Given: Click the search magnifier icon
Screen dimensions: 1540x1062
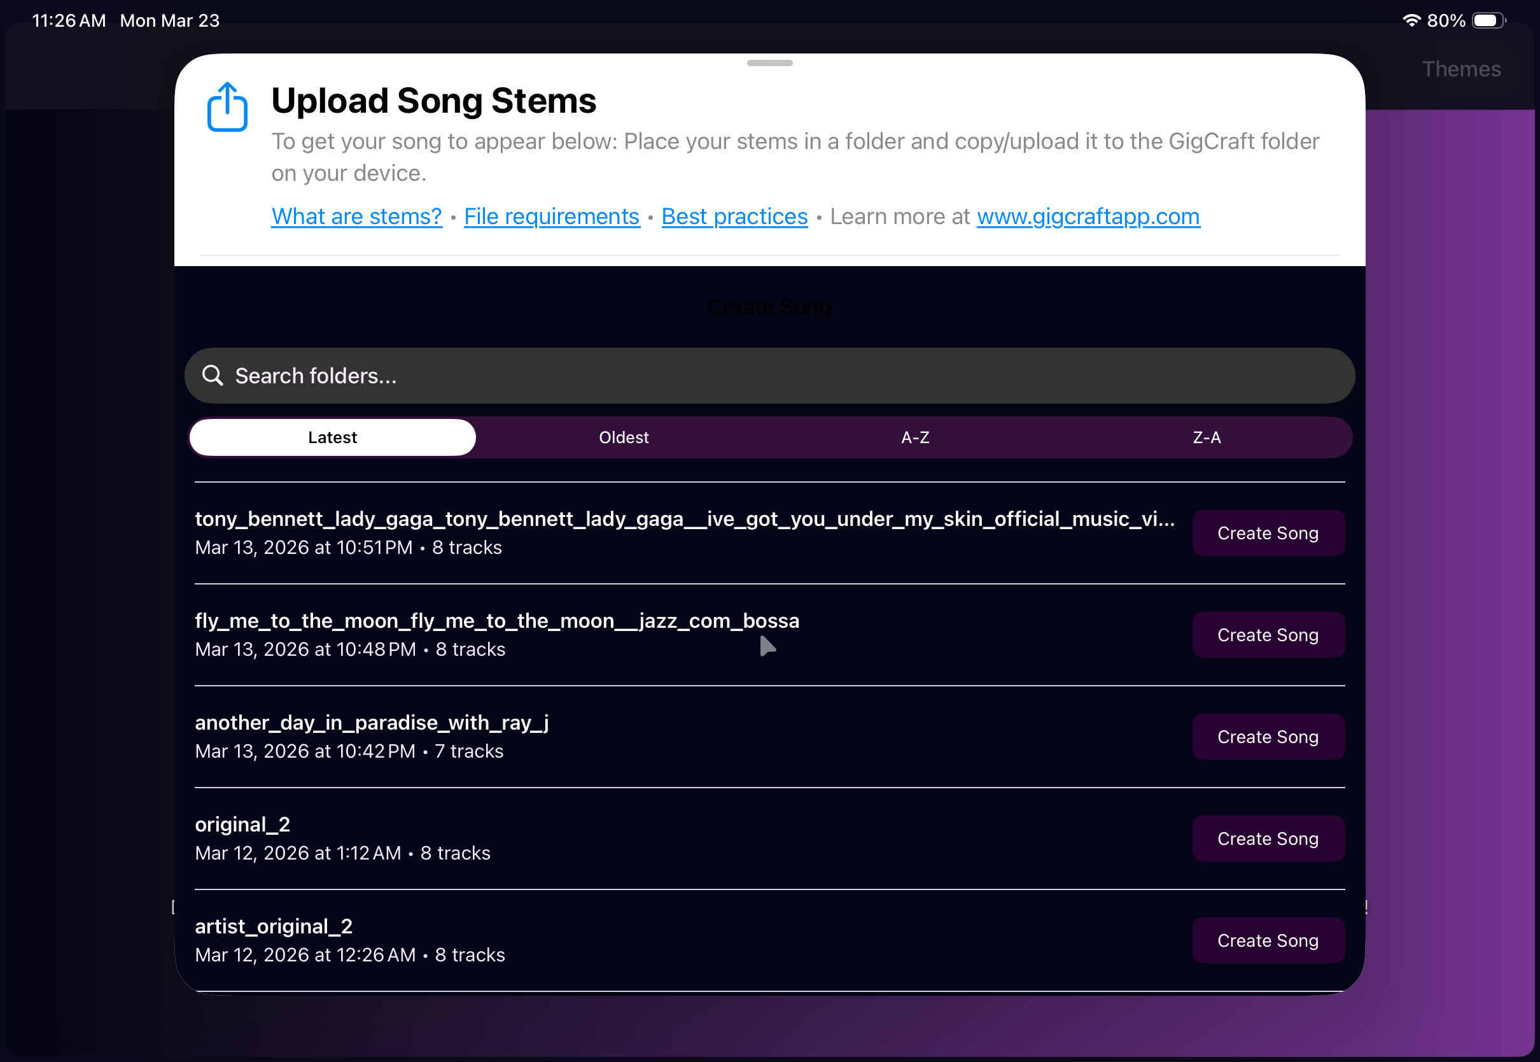Looking at the screenshot, I should click(x=213, y=375).
